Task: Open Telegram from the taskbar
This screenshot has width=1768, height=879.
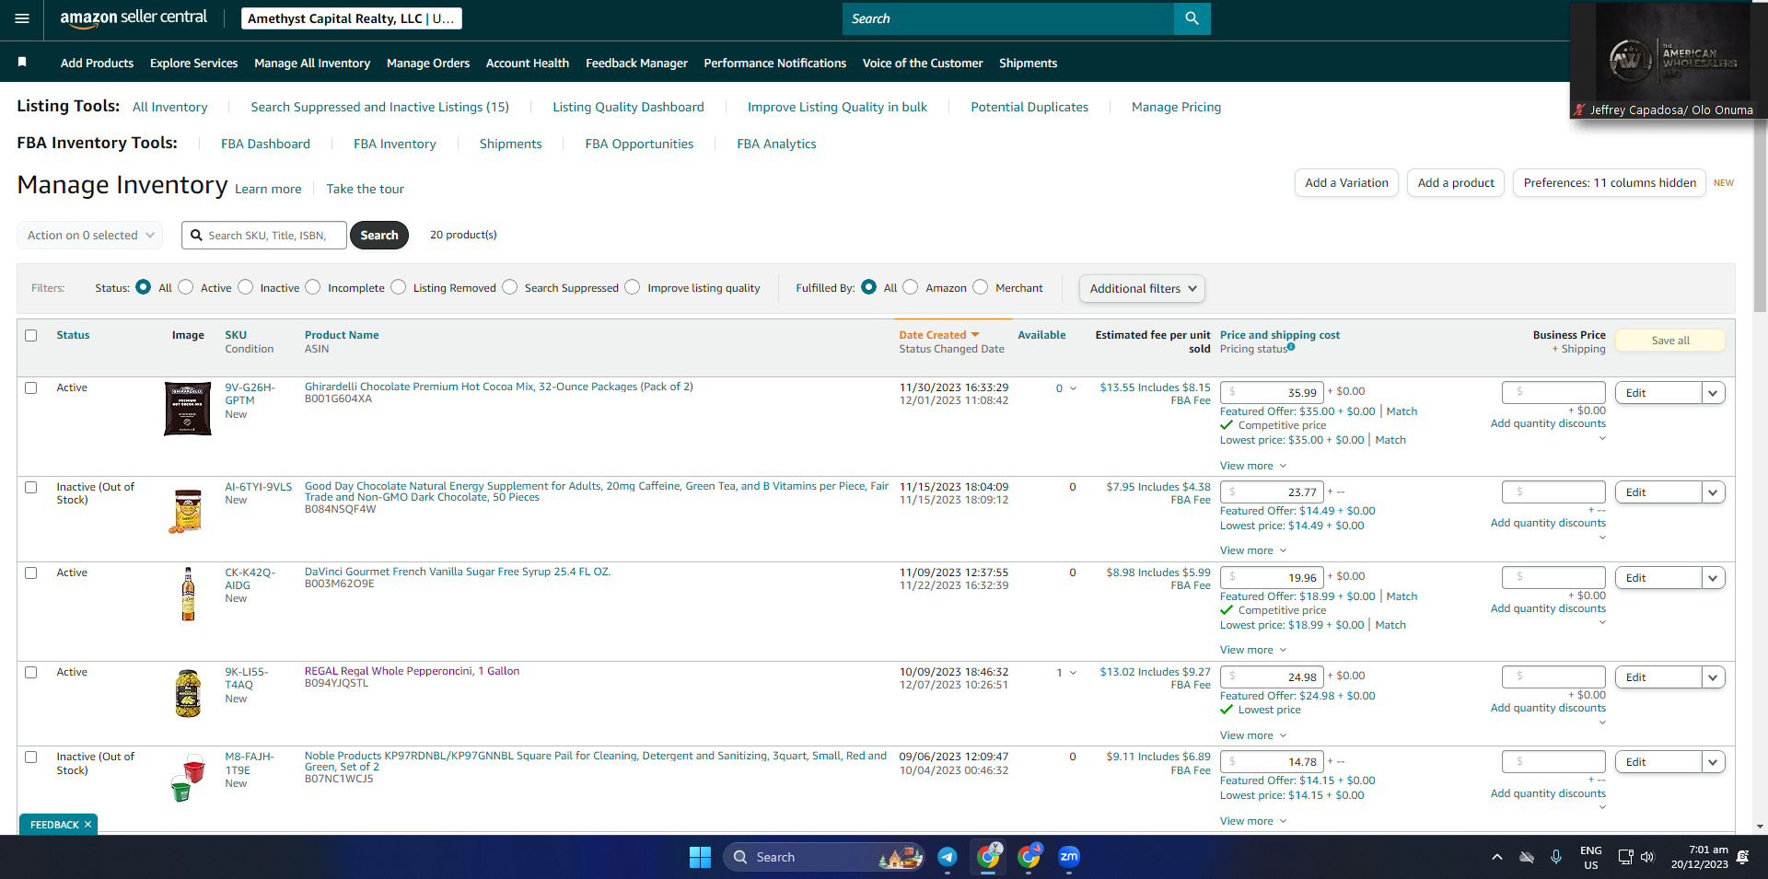Action: [x=947, y=857]
